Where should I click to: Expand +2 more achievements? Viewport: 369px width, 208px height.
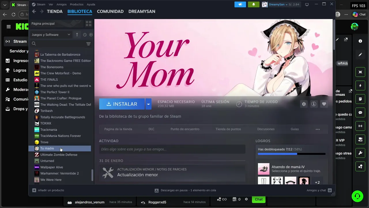tap(317, 182)
